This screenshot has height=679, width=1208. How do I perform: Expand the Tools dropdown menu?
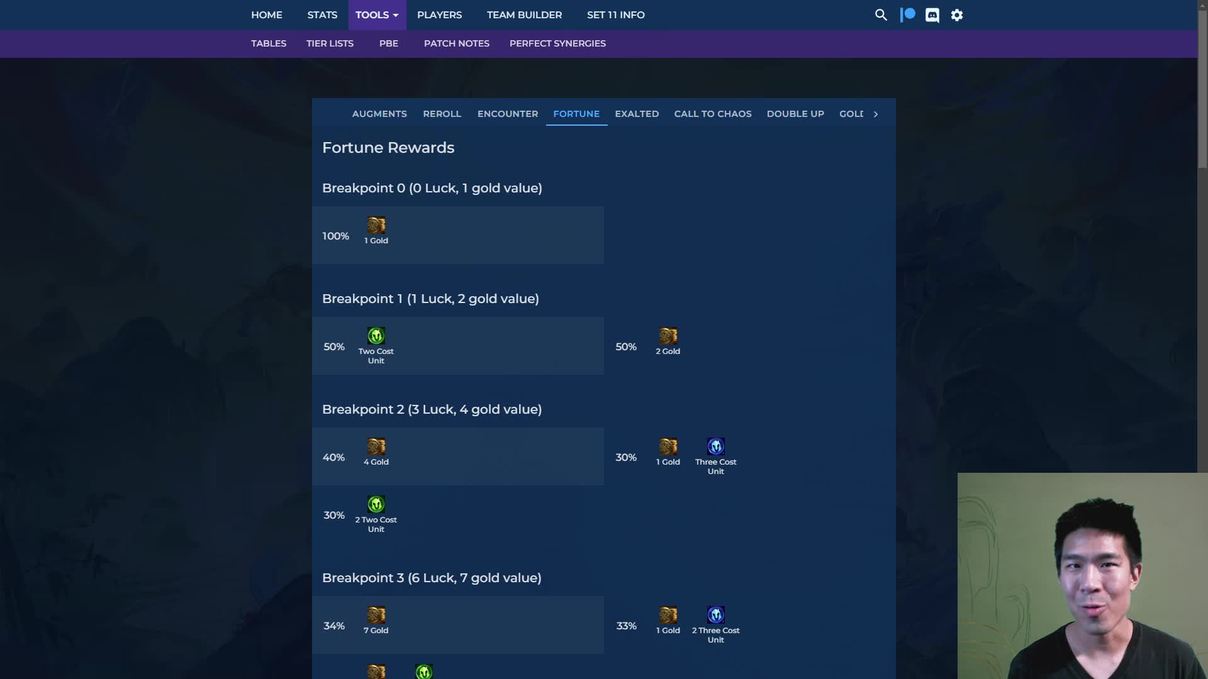point(377,15)
